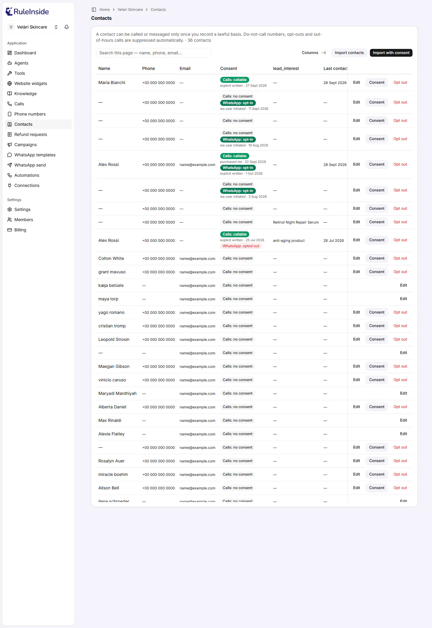Record consent for Rosalyn Auer

tap(376, 461)
